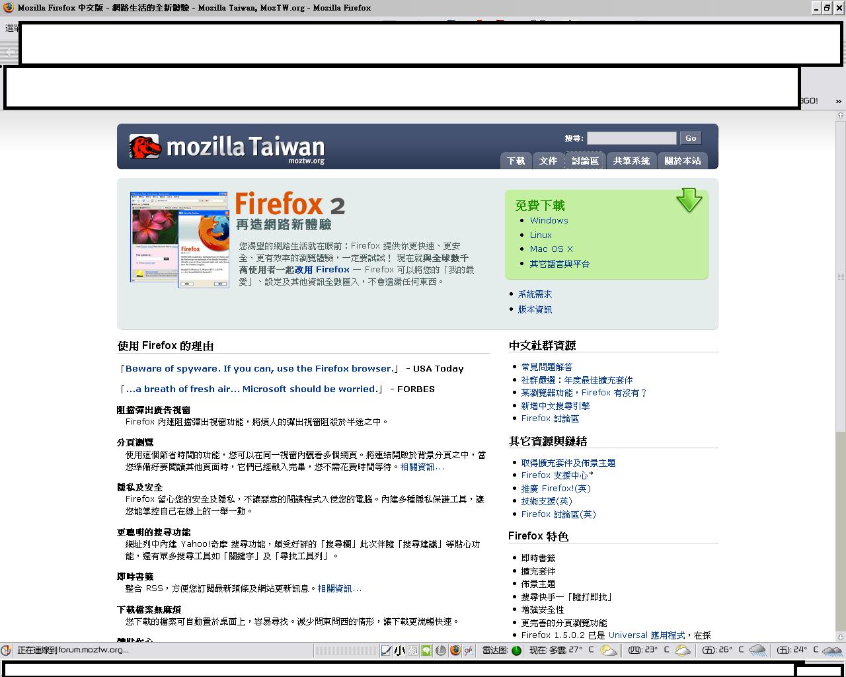Download Firefox for Windows

(549, 220)
